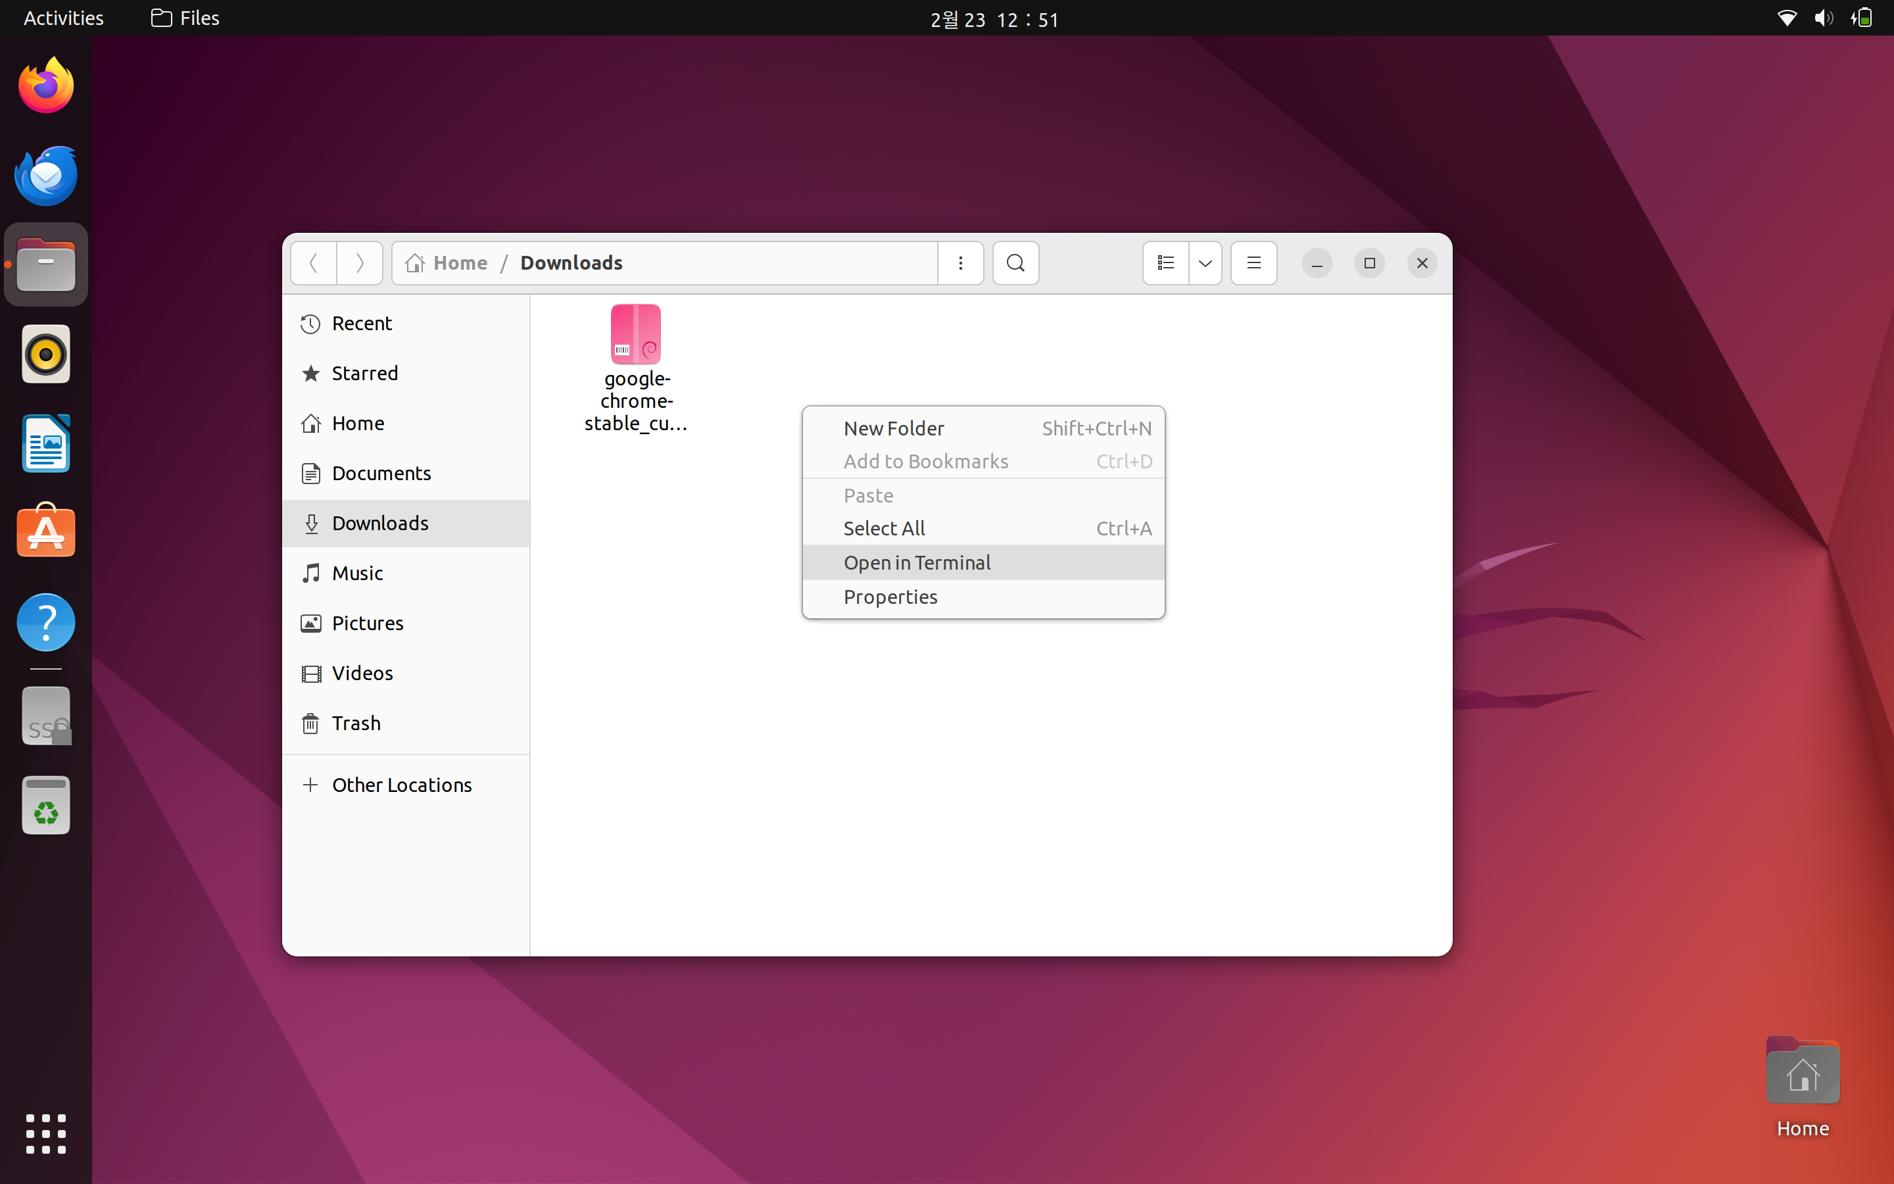
Task: Select Open in Terminal menu entry
Action: click(917, 562)
